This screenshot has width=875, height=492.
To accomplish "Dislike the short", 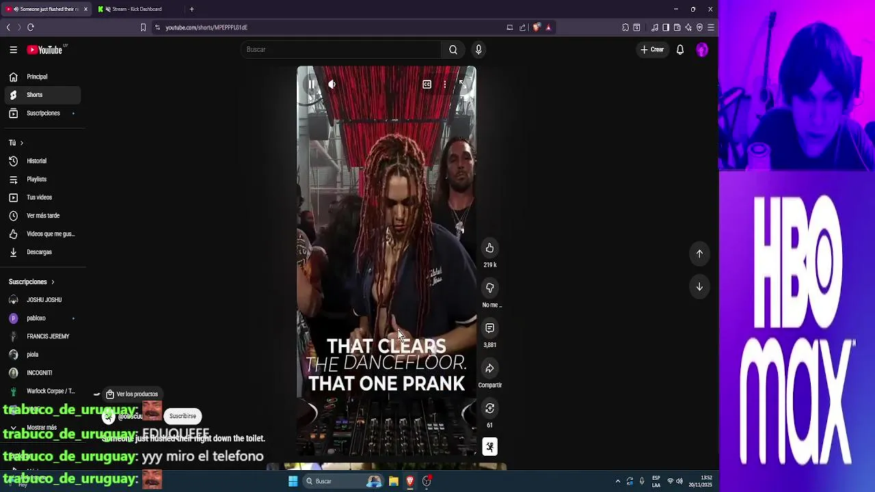I will [489, 288].
